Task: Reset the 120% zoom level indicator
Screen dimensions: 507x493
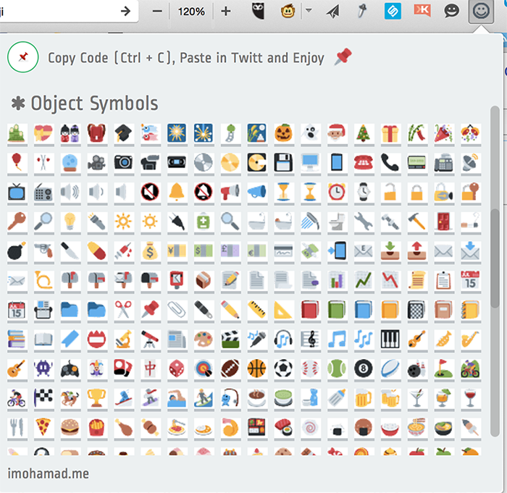Action: click(x=191, y=11)
